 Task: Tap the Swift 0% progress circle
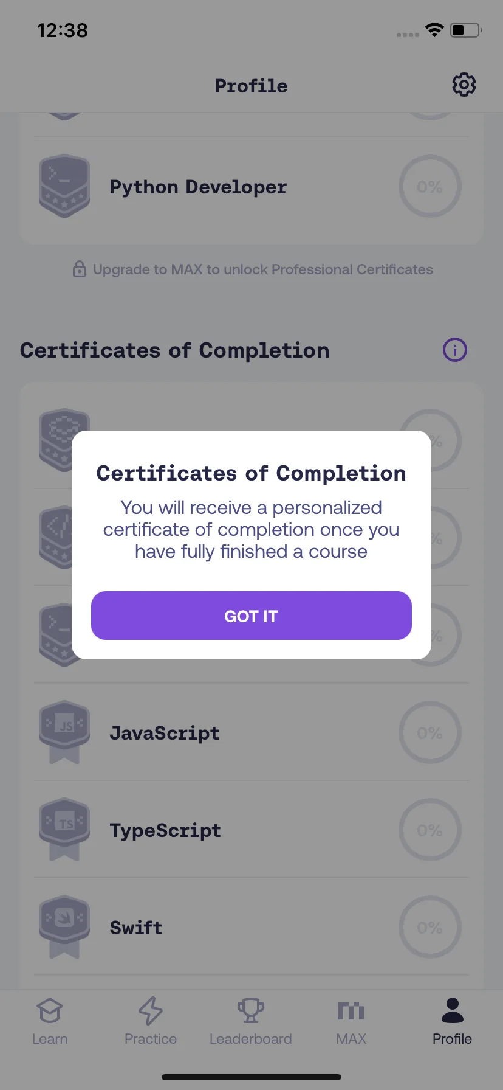[430, 927]
